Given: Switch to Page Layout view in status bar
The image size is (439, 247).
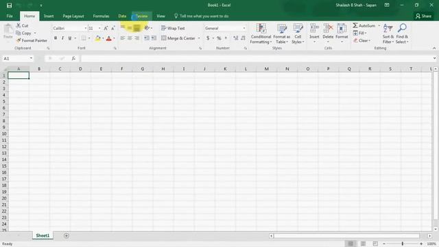Looking at the screenshot, I should pos(363,244).
